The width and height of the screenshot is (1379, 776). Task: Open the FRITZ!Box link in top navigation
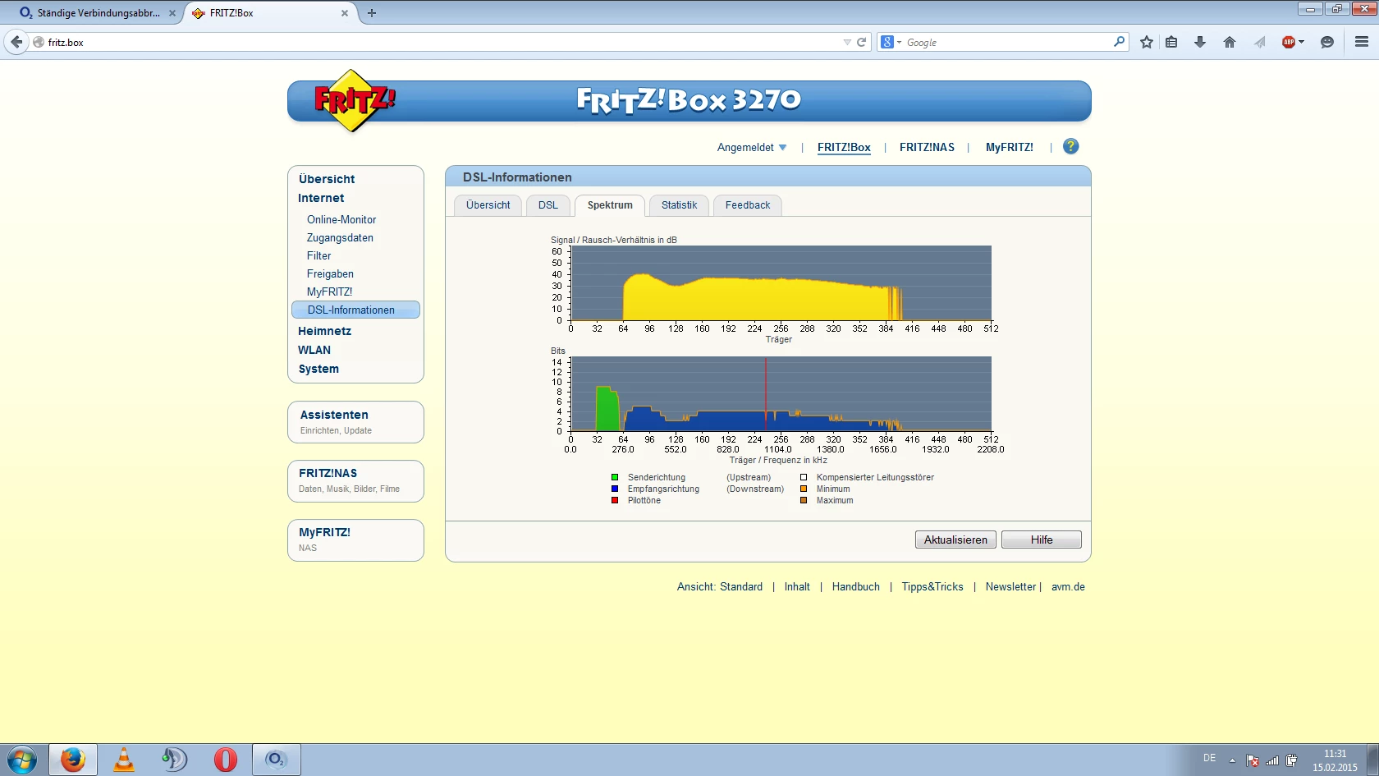click(x=844, y=148)
